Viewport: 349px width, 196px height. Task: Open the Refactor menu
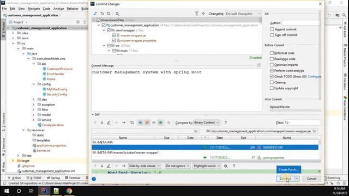[x=73, y=9]
